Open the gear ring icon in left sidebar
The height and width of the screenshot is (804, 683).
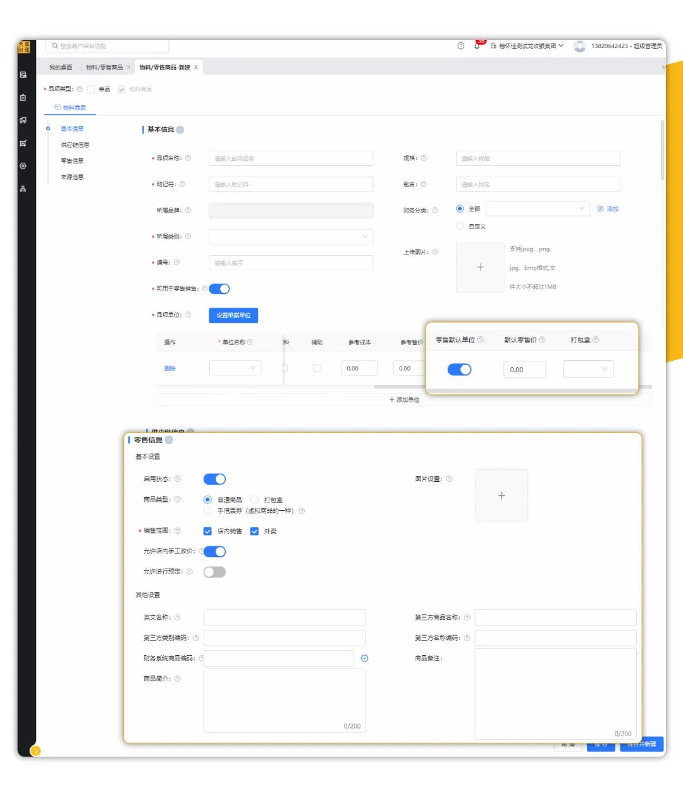(x=23, y=166)
